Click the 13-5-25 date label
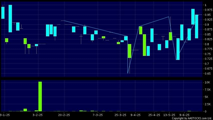 pyautogui.click(x=169, y=115)
